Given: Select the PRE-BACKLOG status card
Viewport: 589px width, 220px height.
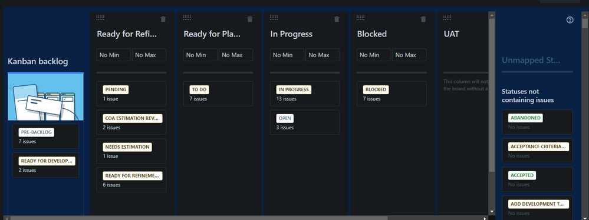Looking at the screenshot, I should (46, 136).
